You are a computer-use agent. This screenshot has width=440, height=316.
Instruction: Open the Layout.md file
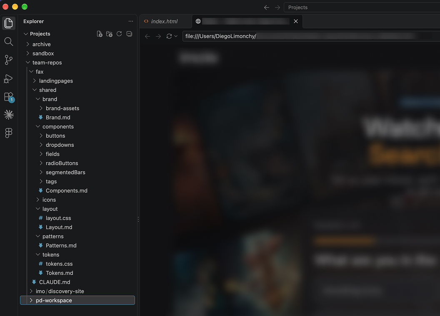point(59,227)
